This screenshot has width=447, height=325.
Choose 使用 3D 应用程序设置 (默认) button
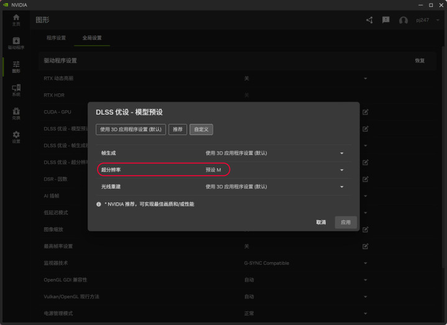point(131,130)
